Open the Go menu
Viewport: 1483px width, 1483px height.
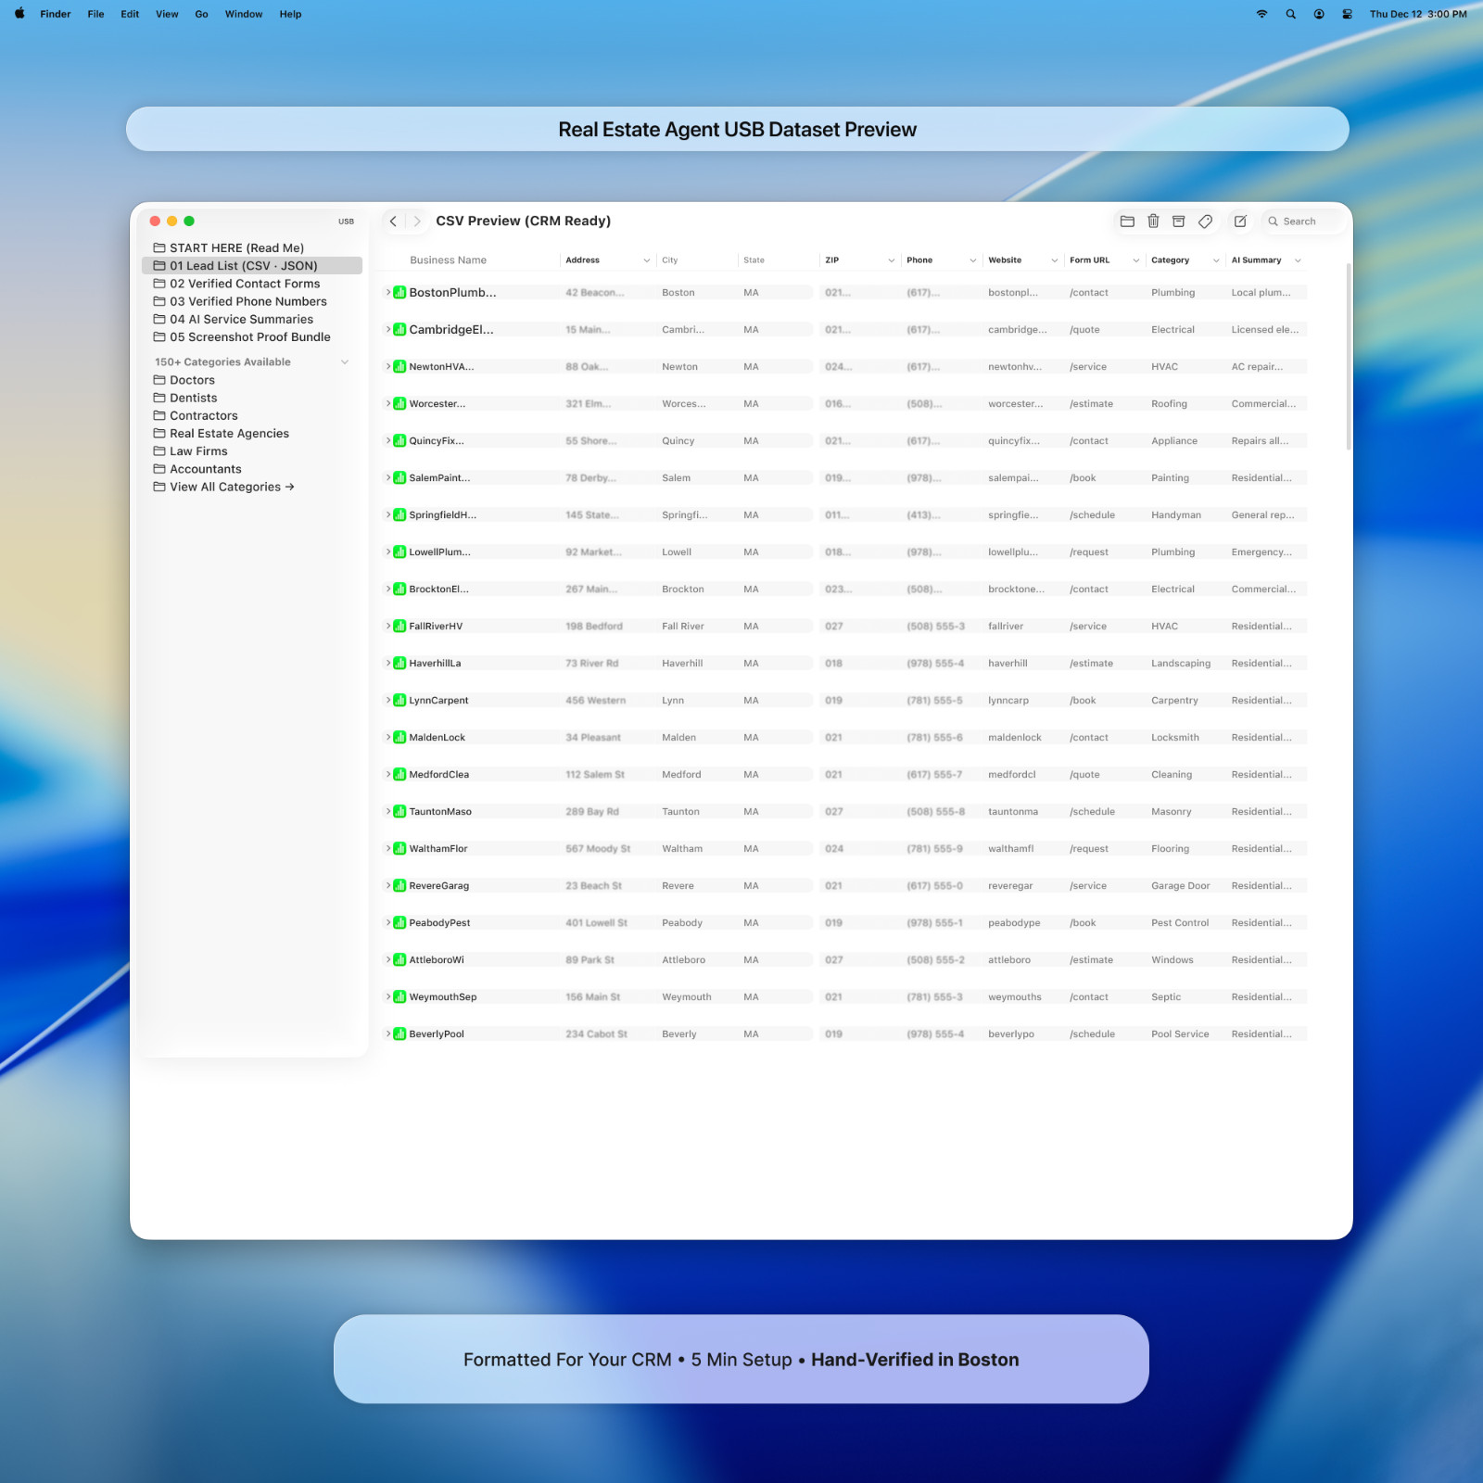pyautogui.click(x=200, y=14)
